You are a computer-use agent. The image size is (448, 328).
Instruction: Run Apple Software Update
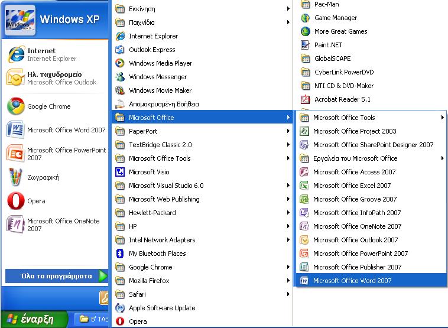(203, 308)
